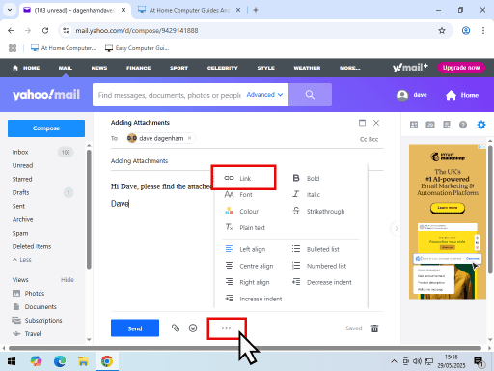This screenshot has height=371, width=494.
Task: Set Right align
Action: [247, 282]
